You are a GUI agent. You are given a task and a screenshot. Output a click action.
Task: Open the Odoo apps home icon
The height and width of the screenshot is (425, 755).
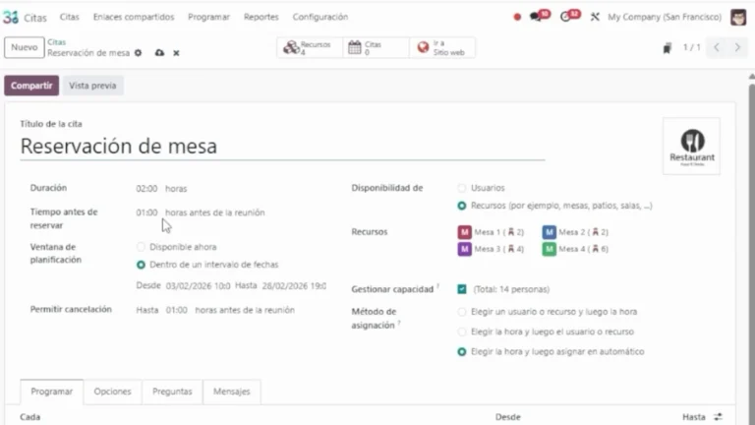pyautogui.click(x=11, y=17)
